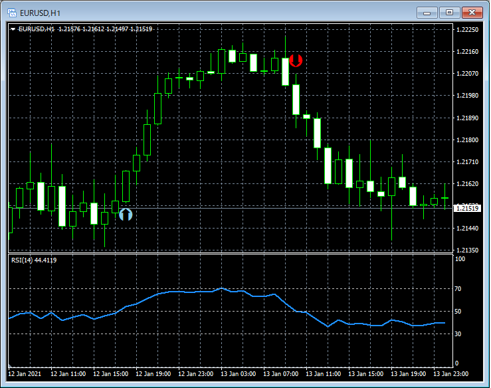
Task: Click the 13 Jan 23:00 time label
Action: point(451,374)
